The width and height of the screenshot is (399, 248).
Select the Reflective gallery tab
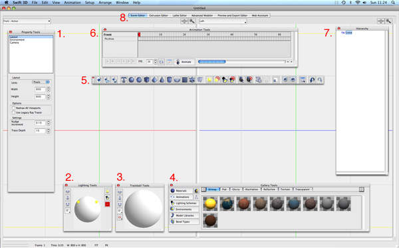[269, 189]
